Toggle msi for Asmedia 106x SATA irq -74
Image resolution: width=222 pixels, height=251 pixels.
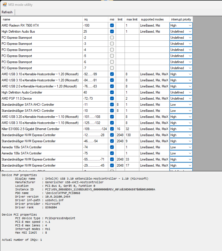[112, 147]
